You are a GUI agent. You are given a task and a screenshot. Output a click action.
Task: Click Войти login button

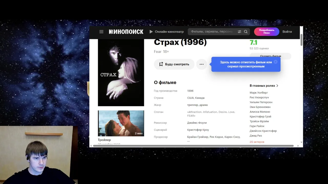pyautogui.click(x=287, y=32)
